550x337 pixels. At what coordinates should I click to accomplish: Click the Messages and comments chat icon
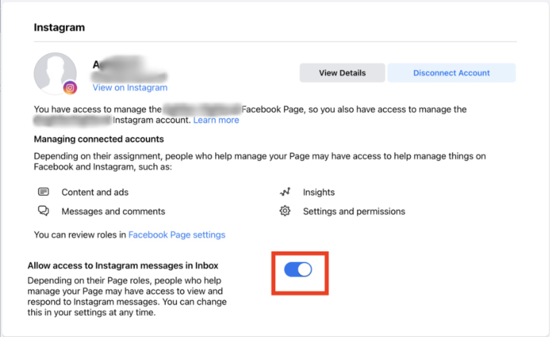point(43,210)
